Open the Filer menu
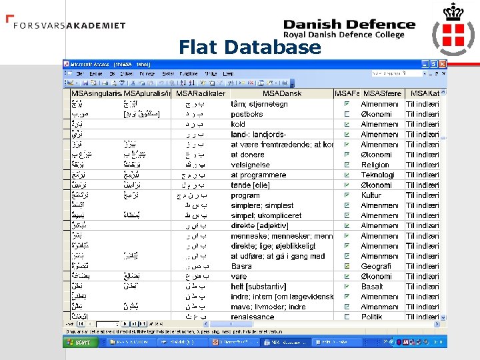Screen dimensions: 480x360 tap(80, 74)
